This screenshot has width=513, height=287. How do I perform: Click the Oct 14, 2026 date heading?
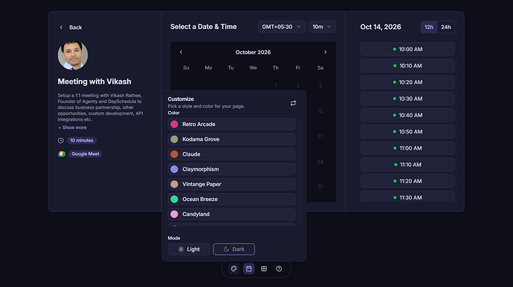(381, 27)
